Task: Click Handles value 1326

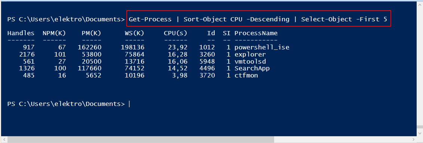Action: click(x=27, y=69)
